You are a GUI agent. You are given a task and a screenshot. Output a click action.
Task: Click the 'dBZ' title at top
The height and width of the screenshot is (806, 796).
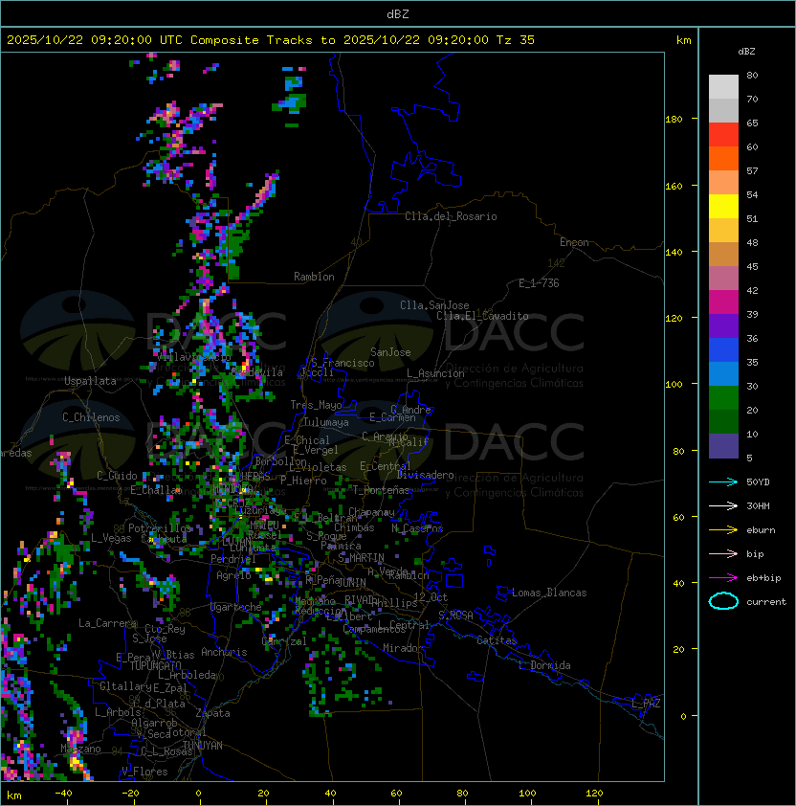(398, 14)
